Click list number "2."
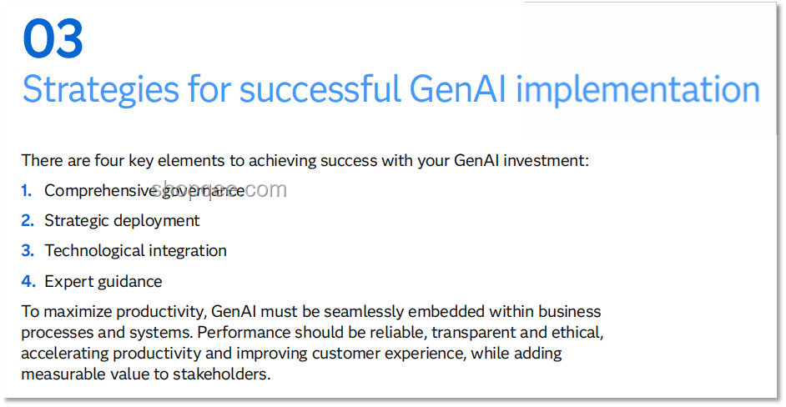 [28, 220]
